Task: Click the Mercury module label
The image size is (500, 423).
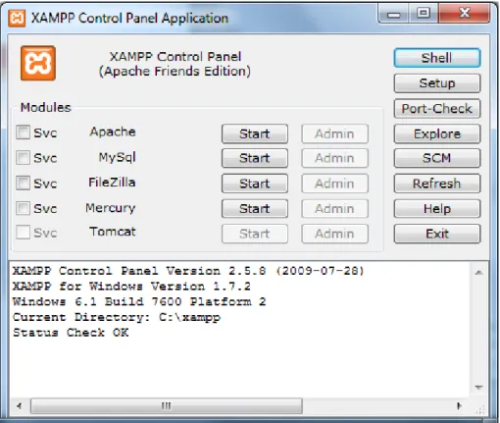Action: (x=111, y=208)
